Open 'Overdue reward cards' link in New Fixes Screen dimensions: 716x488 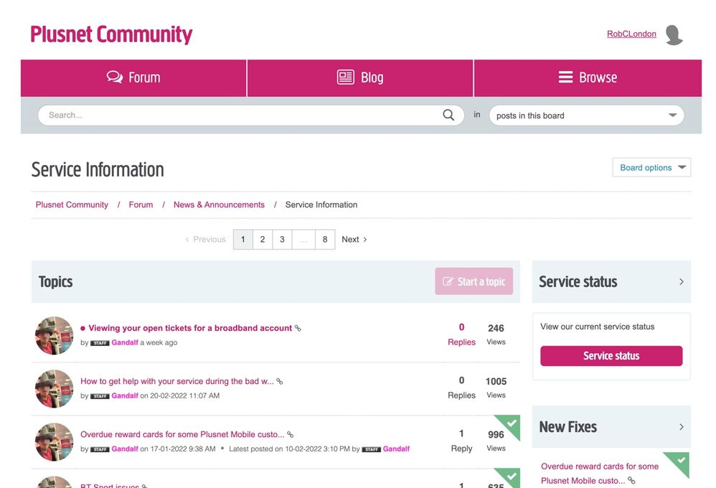point(600,474)
